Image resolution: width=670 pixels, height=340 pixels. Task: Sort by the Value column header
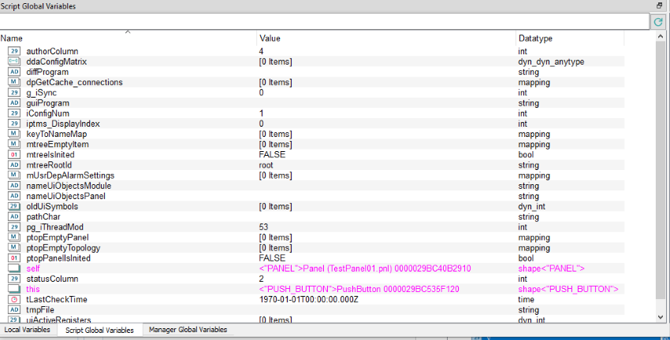click(385, 38)
